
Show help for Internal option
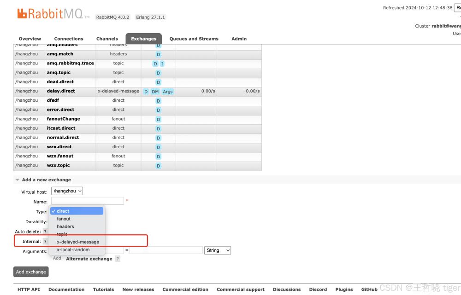click(x=45, y=242)
